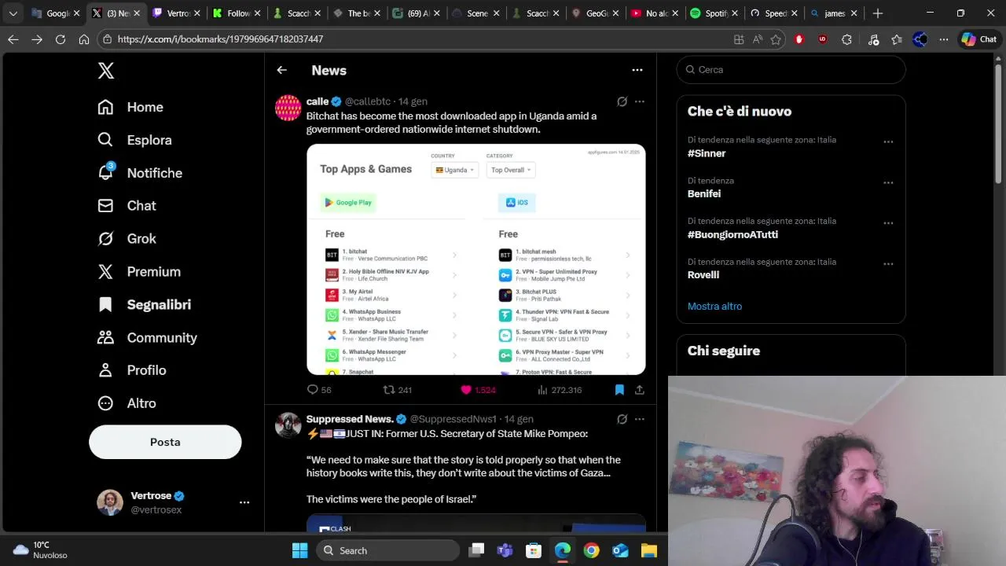Open Notifiche with the bell icon

(x=140, y=173)
